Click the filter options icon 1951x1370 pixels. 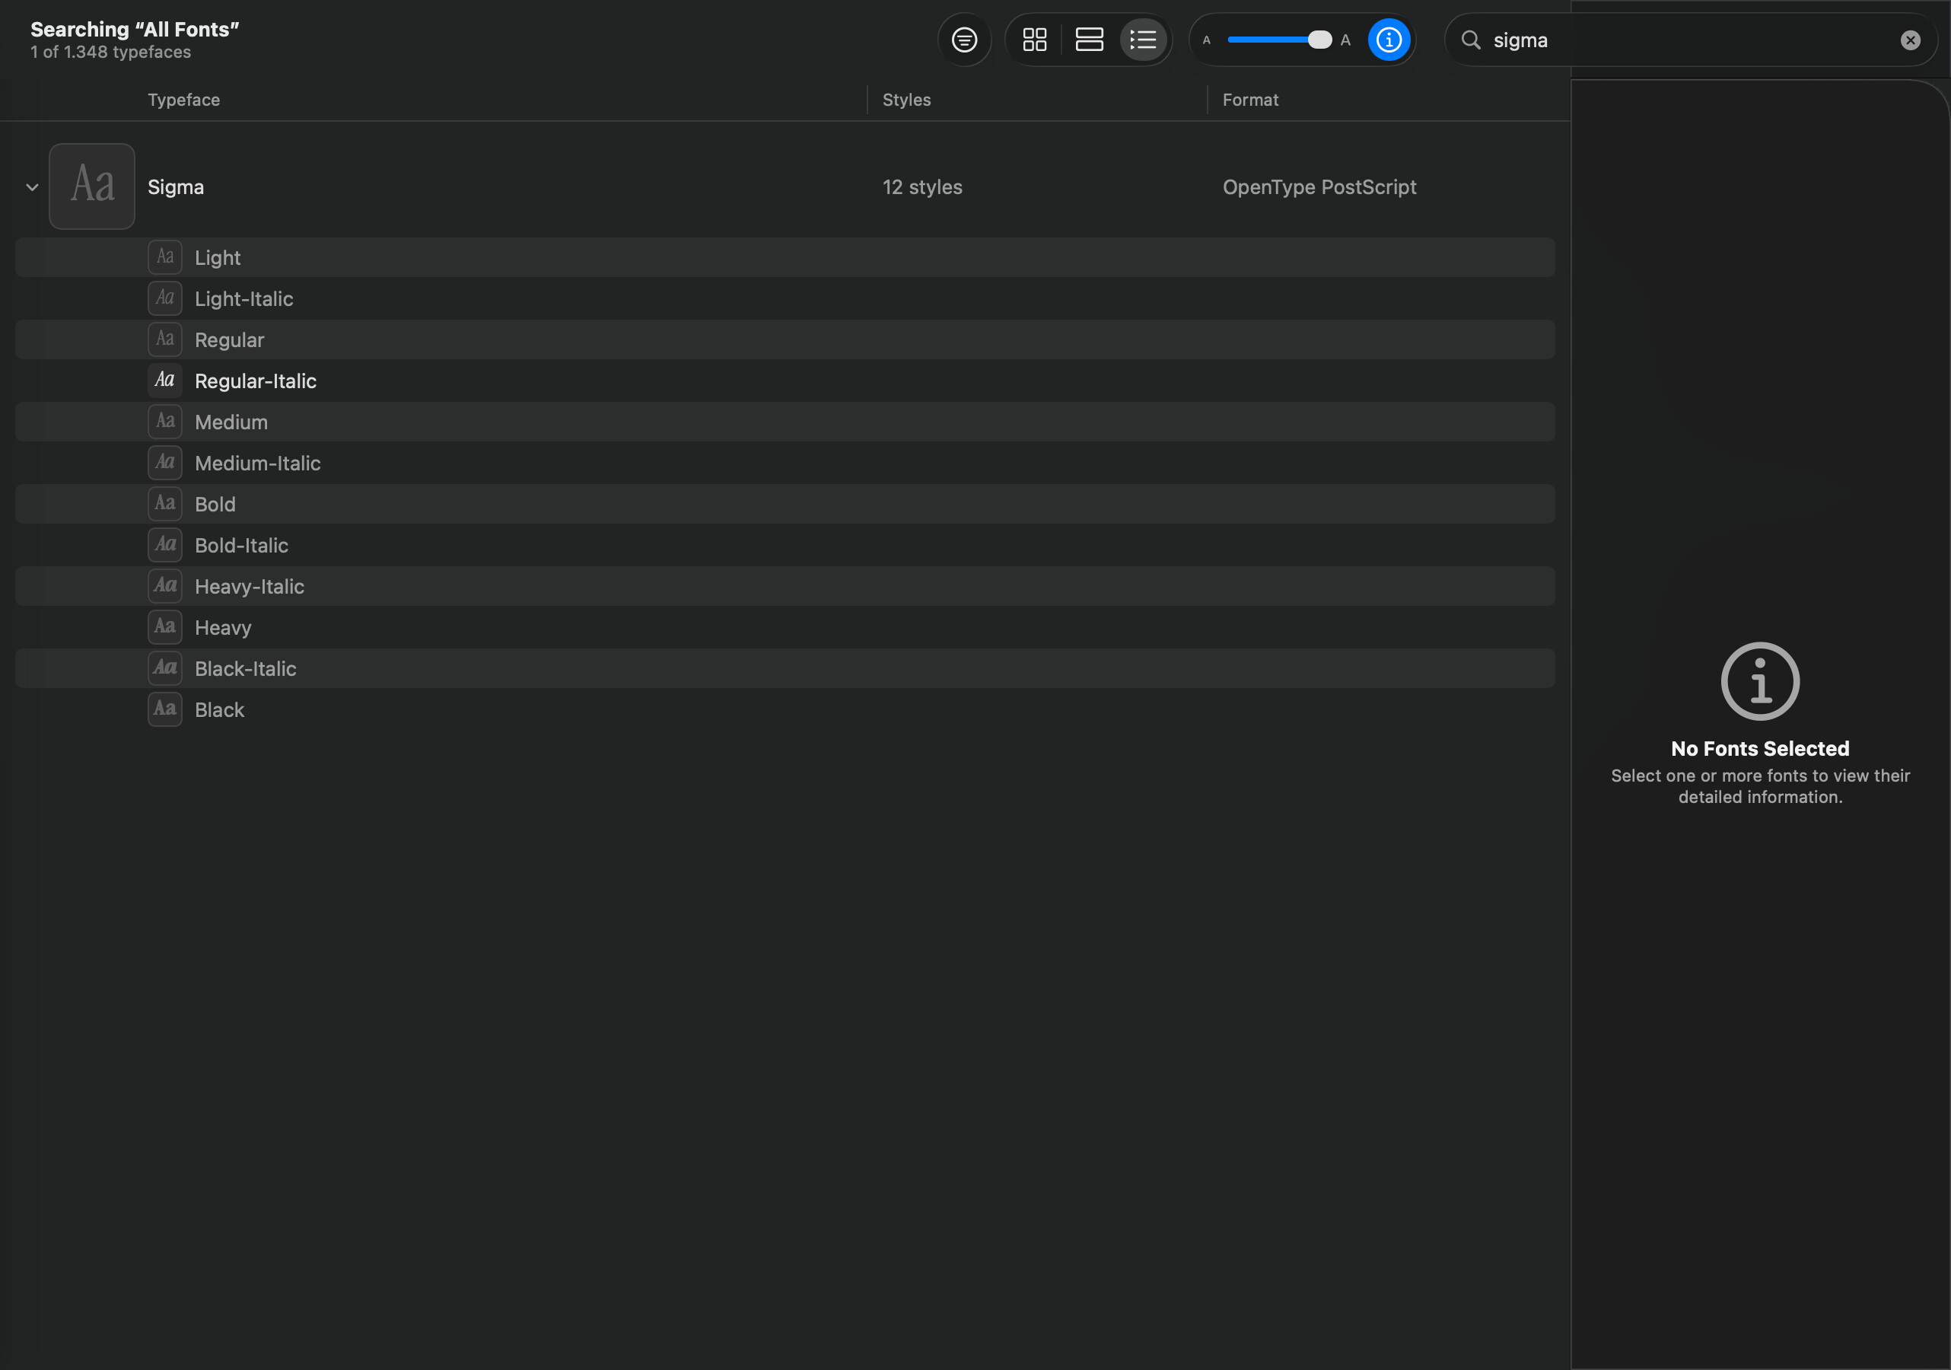tap(963, 40)
